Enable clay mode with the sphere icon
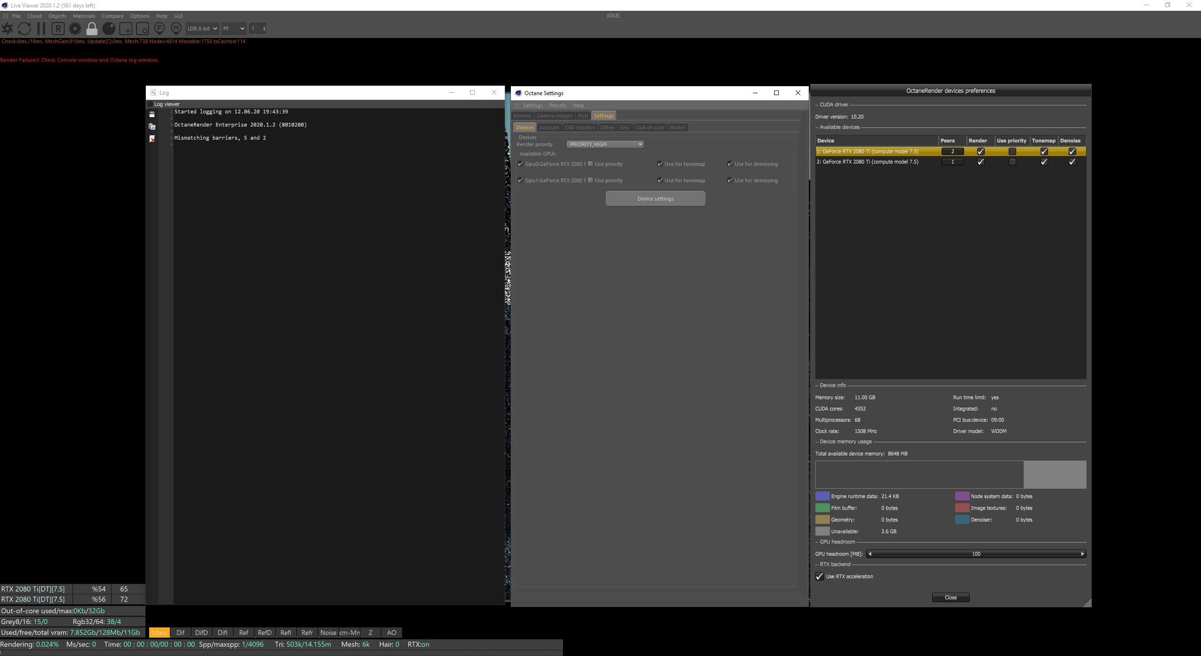Image resolution: width=1201 pixels, height=656 pixels. coord(109,29)
